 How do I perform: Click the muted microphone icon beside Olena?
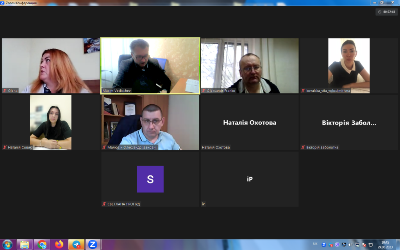point(5,91)
